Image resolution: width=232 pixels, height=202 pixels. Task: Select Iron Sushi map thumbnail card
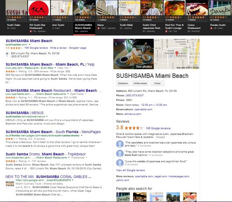(x=62, y=17)
